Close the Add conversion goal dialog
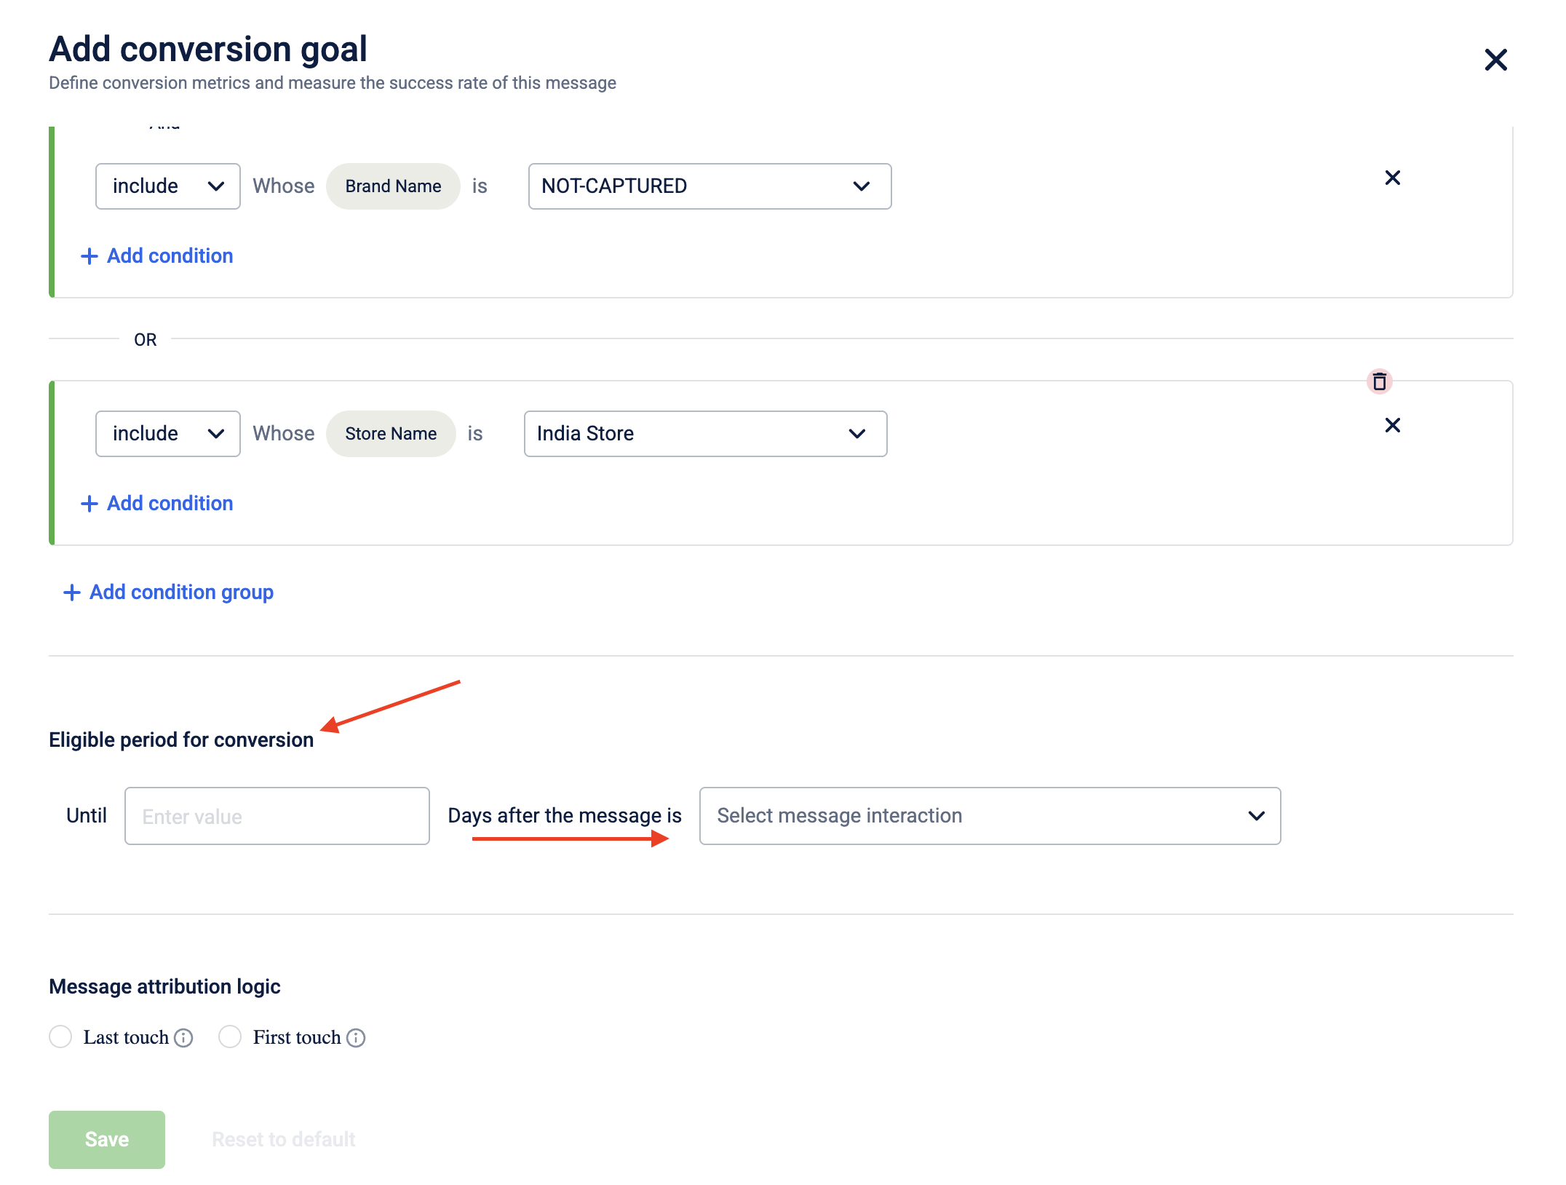Viewport: 1566px width, 1185px height. [1495, 60]
